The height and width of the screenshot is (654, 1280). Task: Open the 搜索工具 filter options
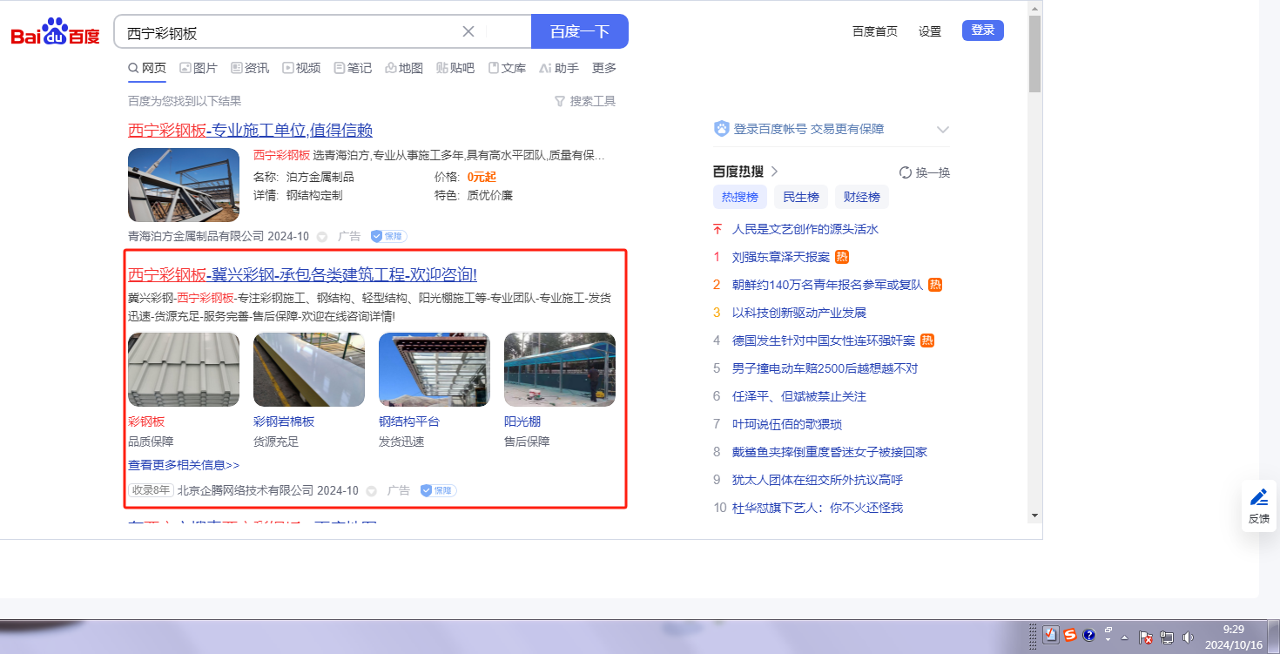585,101
